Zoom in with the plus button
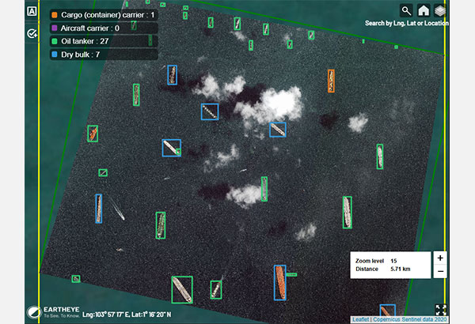Image resolution: width=475 pixels, height=324 pixels. click(440, 258)
